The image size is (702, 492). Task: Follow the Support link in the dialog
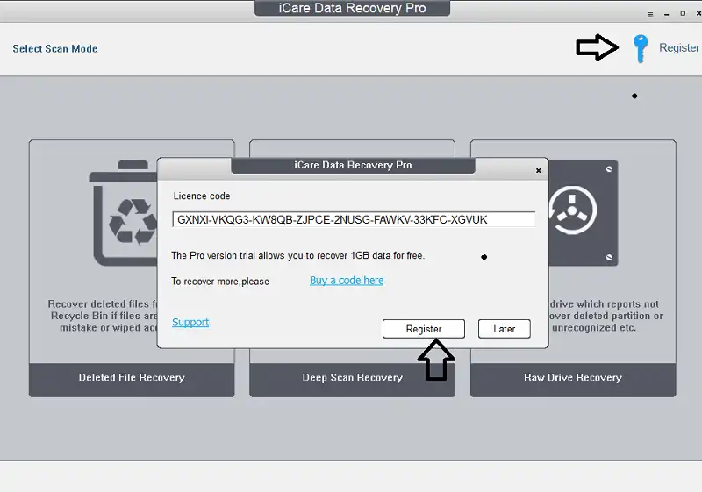[x=190, y=322]
